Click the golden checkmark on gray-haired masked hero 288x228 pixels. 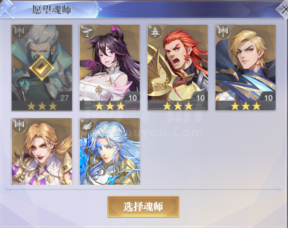42,68
